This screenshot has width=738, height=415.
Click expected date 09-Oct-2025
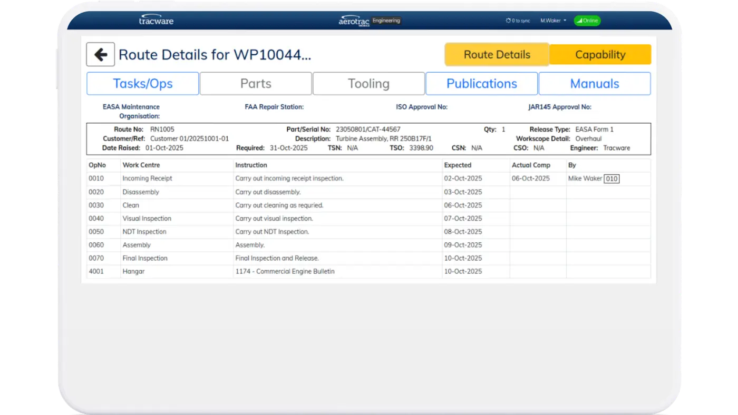(463, 245)
